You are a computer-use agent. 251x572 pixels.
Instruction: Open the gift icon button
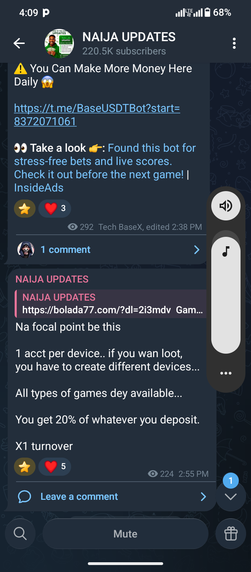(x=231, y=534)
